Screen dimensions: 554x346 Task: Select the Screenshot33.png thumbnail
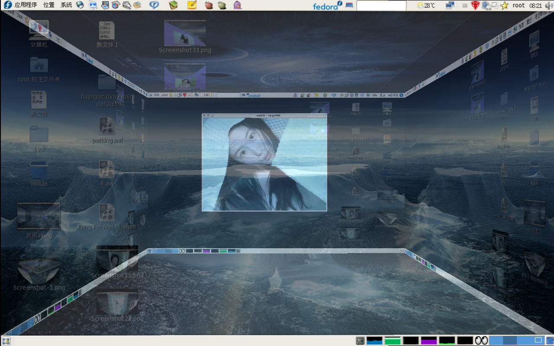point(185,36)
